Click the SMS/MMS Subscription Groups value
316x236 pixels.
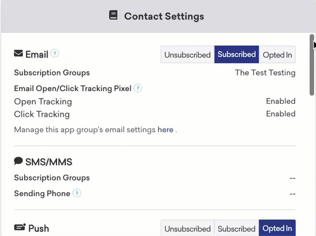point(293,178)
